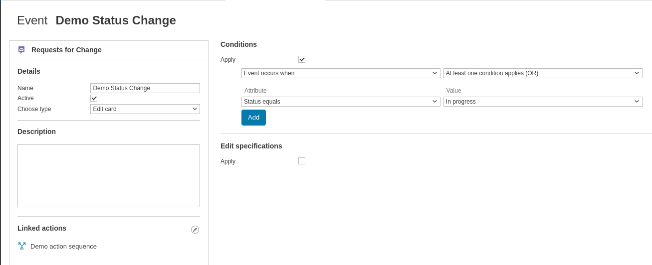Image resolution: width=652 pixels, height=265 pixels.
Task: Change the 'In progress' value dropdown
Action: [542, 102]
